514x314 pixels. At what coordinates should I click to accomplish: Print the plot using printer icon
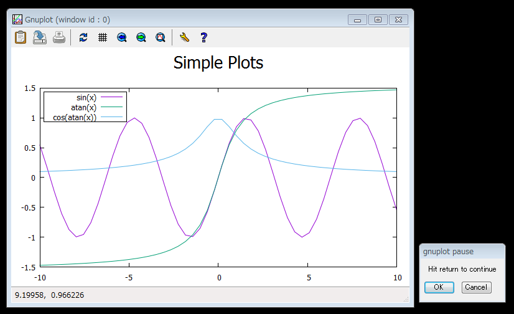point(58,37)
